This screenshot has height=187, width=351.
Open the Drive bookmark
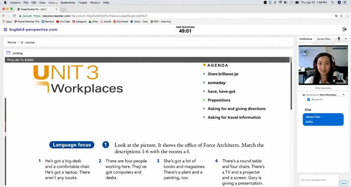click(x=93, y=22)
